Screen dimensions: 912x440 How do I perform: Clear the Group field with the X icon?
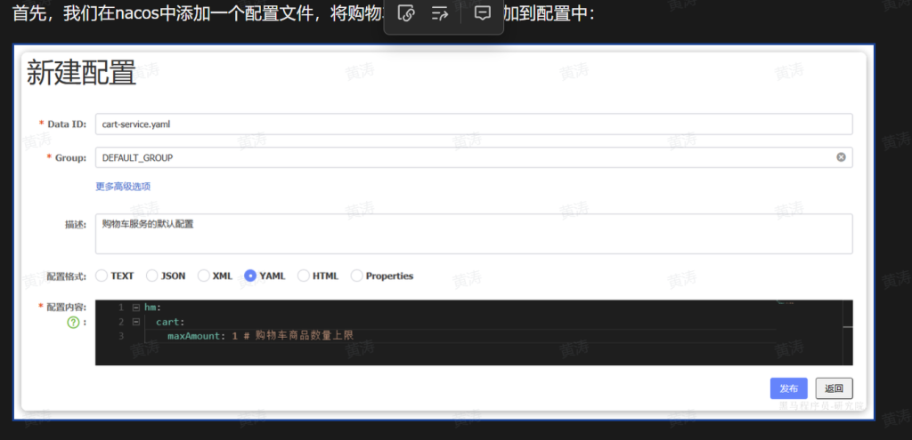841,157
